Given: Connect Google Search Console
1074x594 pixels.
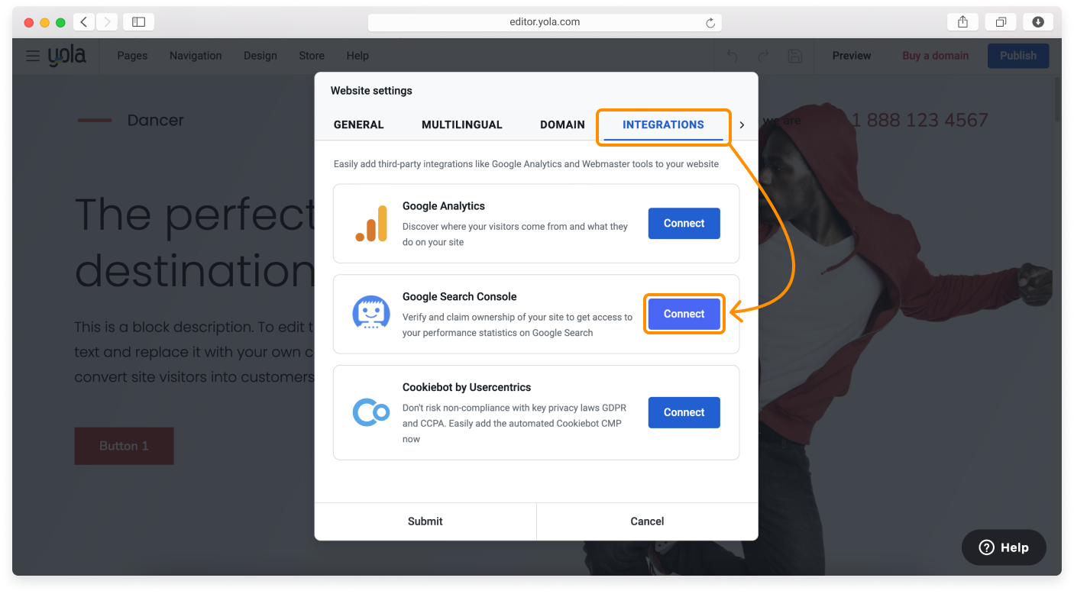Looking at the screenshot, I should point(684,313).
